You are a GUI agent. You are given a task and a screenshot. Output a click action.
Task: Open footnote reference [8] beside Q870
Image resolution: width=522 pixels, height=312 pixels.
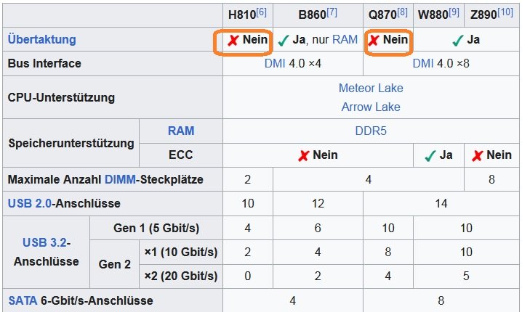(402, 12)
